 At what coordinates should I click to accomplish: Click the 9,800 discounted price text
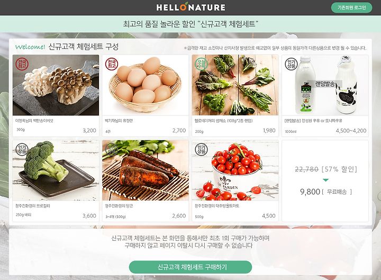click(310, 192)
